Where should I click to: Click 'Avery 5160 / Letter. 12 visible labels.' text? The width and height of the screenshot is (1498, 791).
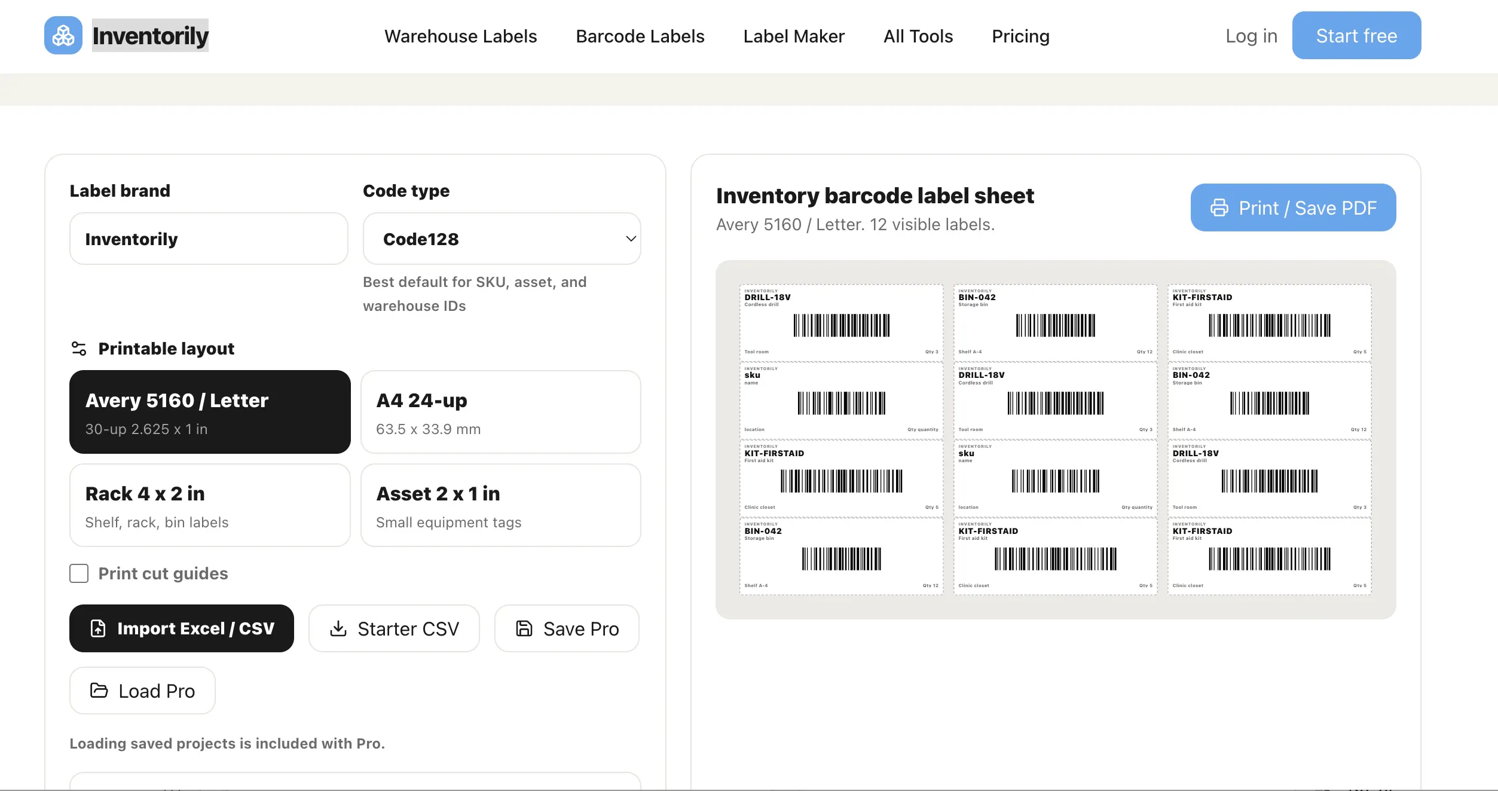pyautogui.click(x=855, y=225)
